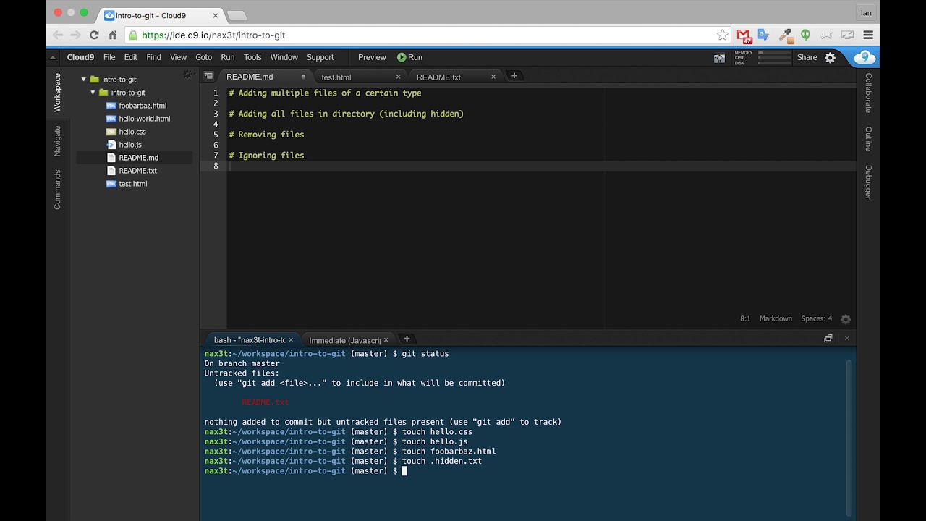The height and width of the screenshot is (521, 926).
Task: Open the Support menu
Action: pyautogui.click(x=320, y=57)
